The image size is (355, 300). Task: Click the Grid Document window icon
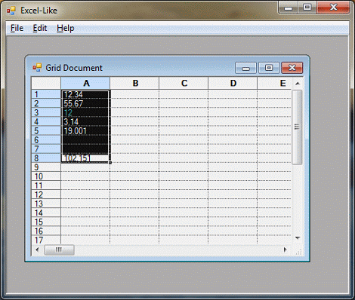coord(37,68)
